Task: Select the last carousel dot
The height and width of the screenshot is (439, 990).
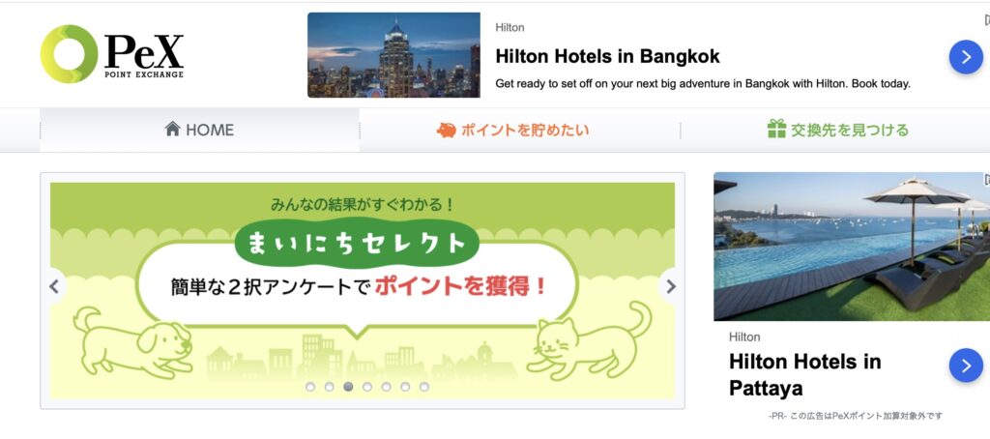Action: (423, 387)
